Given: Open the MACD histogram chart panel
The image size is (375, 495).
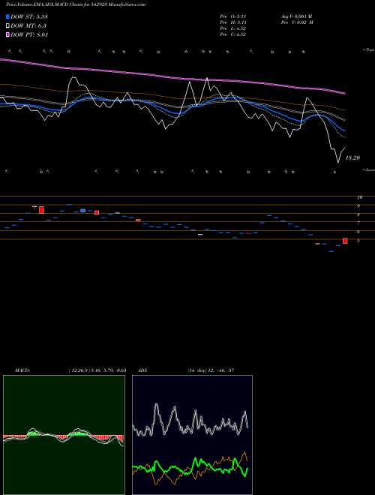Looking at the screenshot, I should [x=64, y=435].
